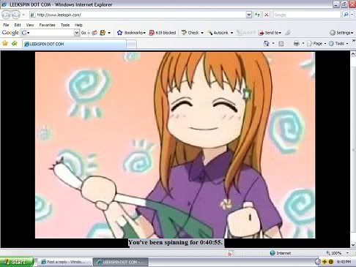Open the Favorites menu
This screenshot has width=356, height=267.
point(47,25)
